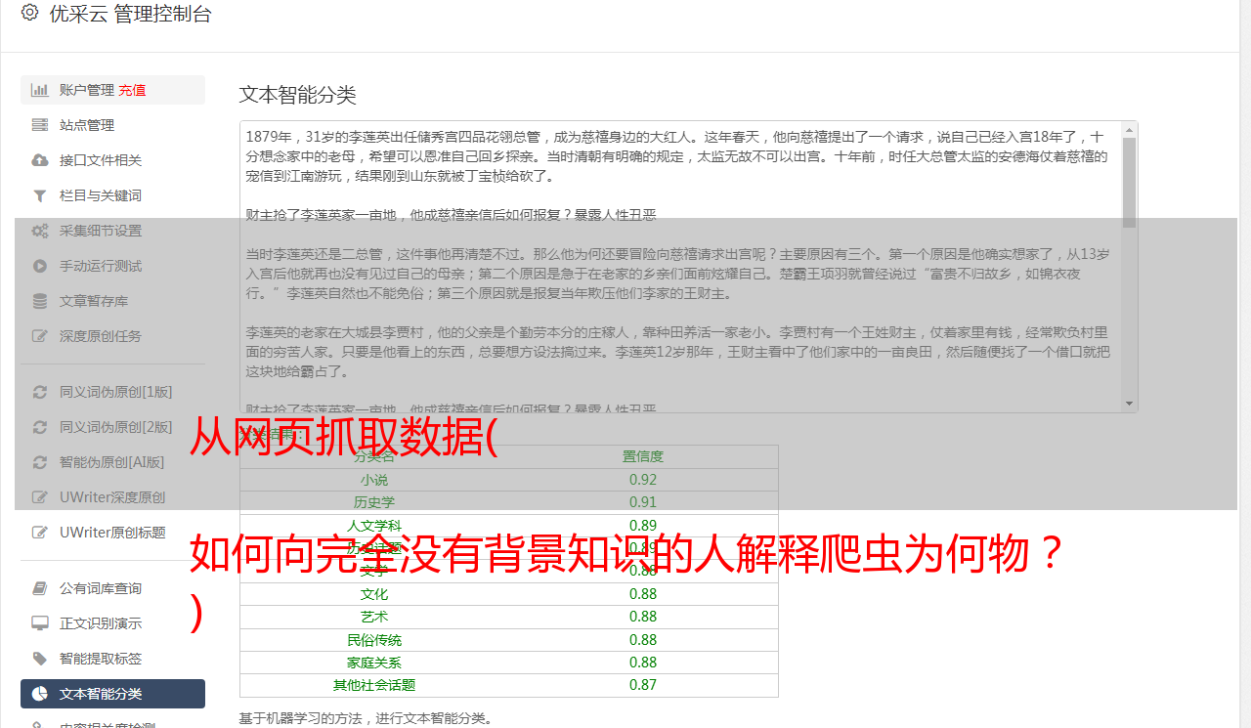Click the 同义词伪原创[2版] refresh icon
The width and height of the screenshot is (1251, 728).
[40, 427]
